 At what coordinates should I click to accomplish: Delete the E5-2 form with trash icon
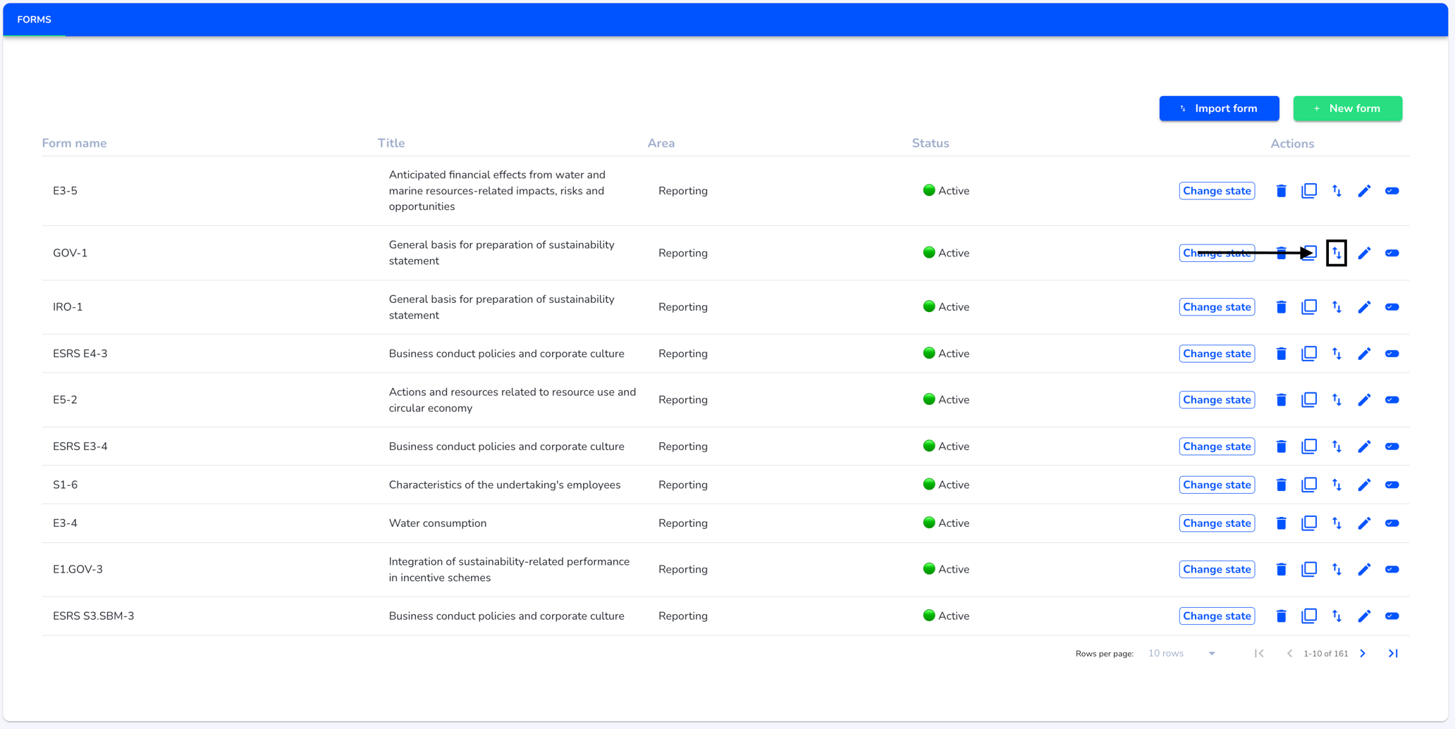1281,400
